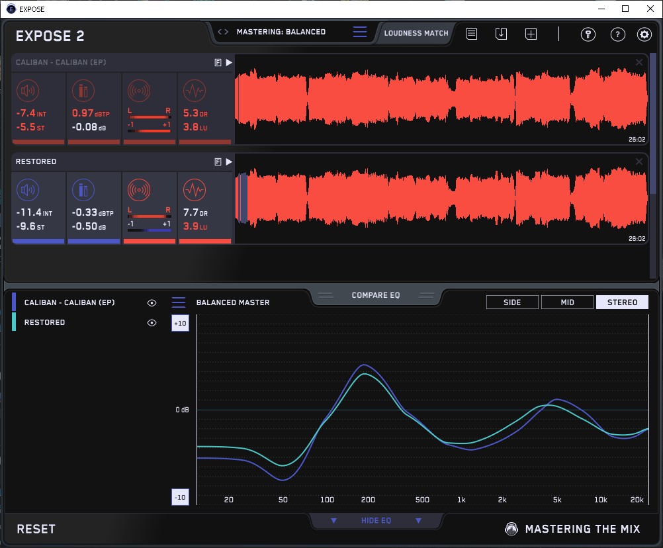Click the Reset button
This screenshot has height=548, width=663.
click(36, 529)
